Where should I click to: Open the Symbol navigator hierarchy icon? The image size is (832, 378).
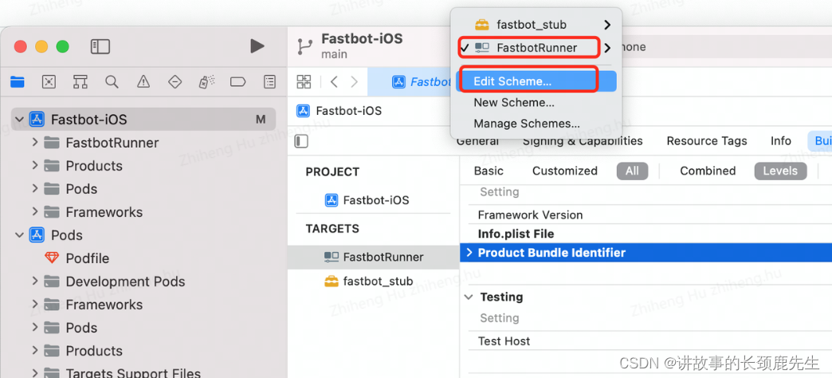[80, 82]
